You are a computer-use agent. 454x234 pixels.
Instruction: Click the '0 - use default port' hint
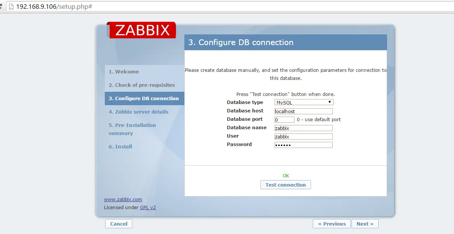319,120
